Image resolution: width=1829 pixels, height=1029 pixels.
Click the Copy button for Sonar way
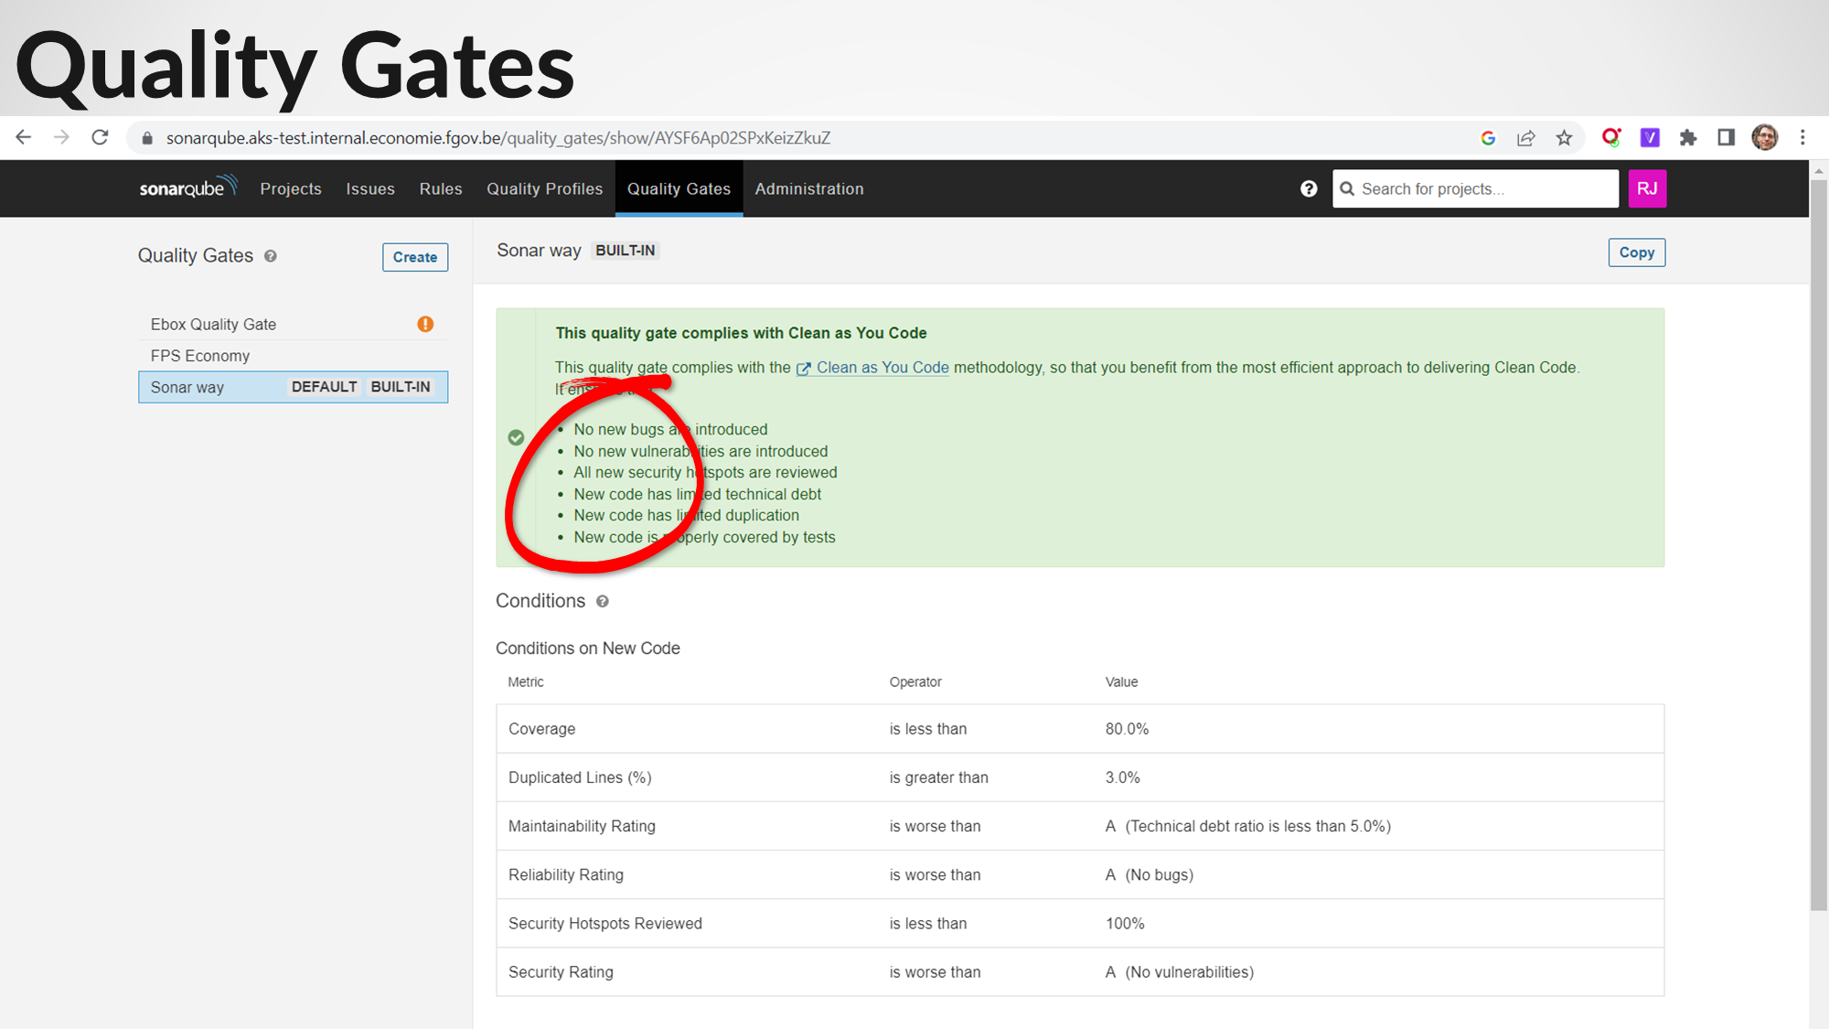tap(1636, 252)
